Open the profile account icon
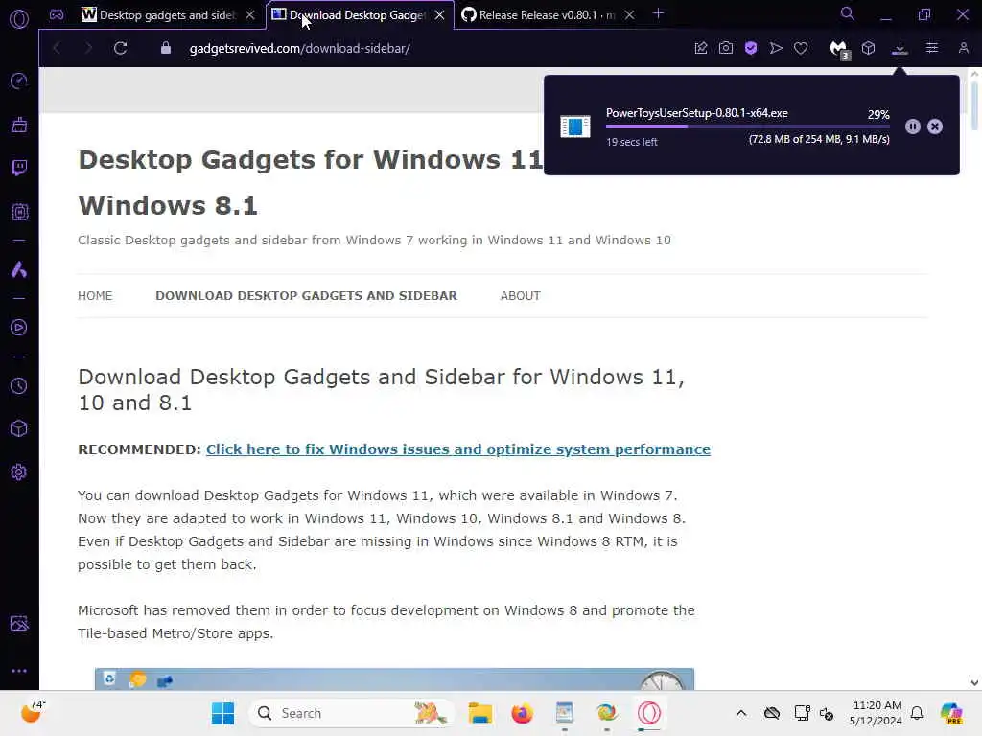982x736 pixels. coord(963,48)
